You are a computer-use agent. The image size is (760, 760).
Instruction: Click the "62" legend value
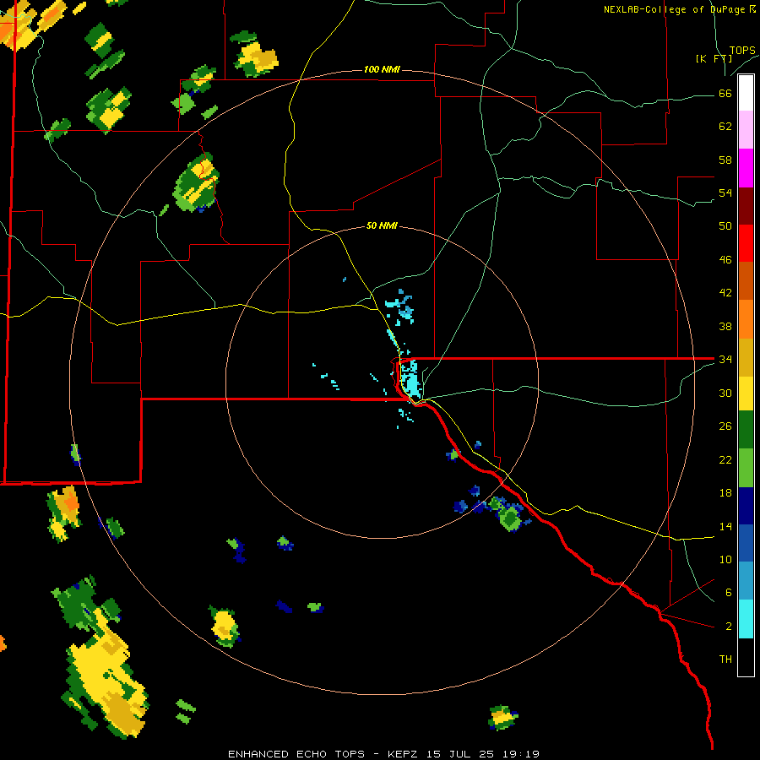(x=725, y=127)
